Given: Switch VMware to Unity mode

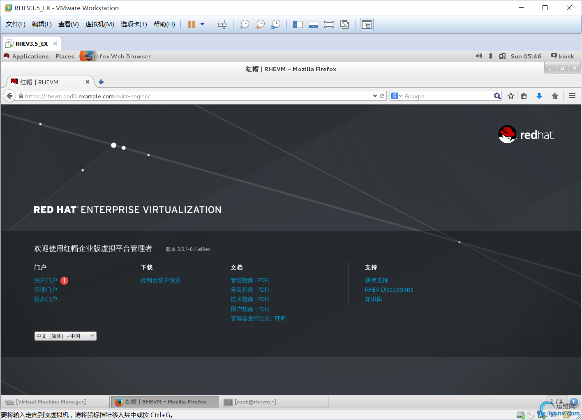Looking at the screenshot, I should click(344, 24).
